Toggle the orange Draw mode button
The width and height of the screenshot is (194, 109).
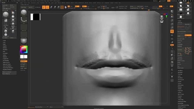point(47,7)
